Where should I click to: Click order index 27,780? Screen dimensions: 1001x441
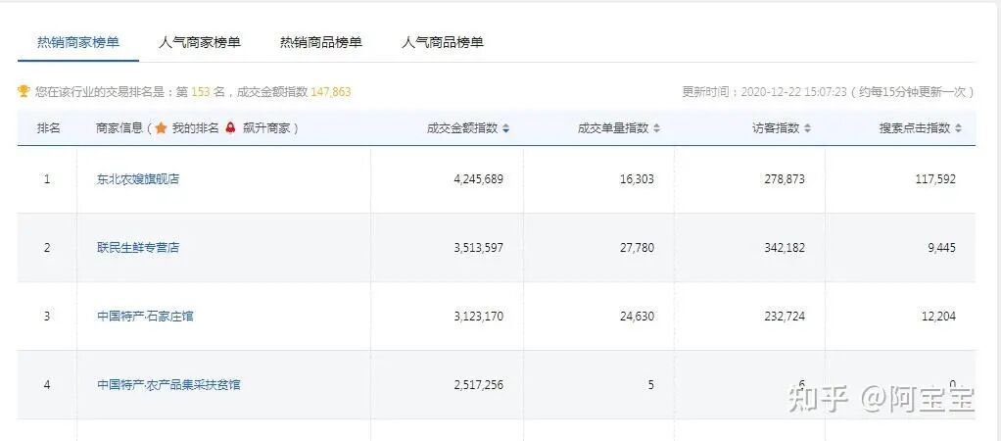click(x=637, y=247)
